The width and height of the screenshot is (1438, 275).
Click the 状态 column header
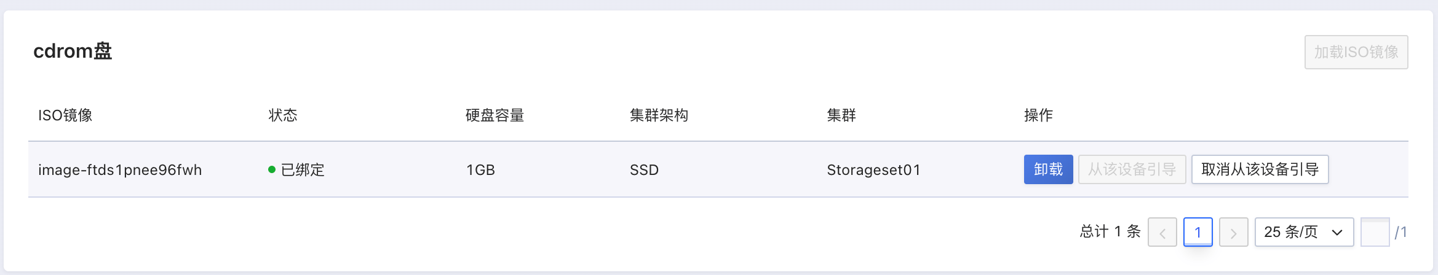(x=283, y=115)
